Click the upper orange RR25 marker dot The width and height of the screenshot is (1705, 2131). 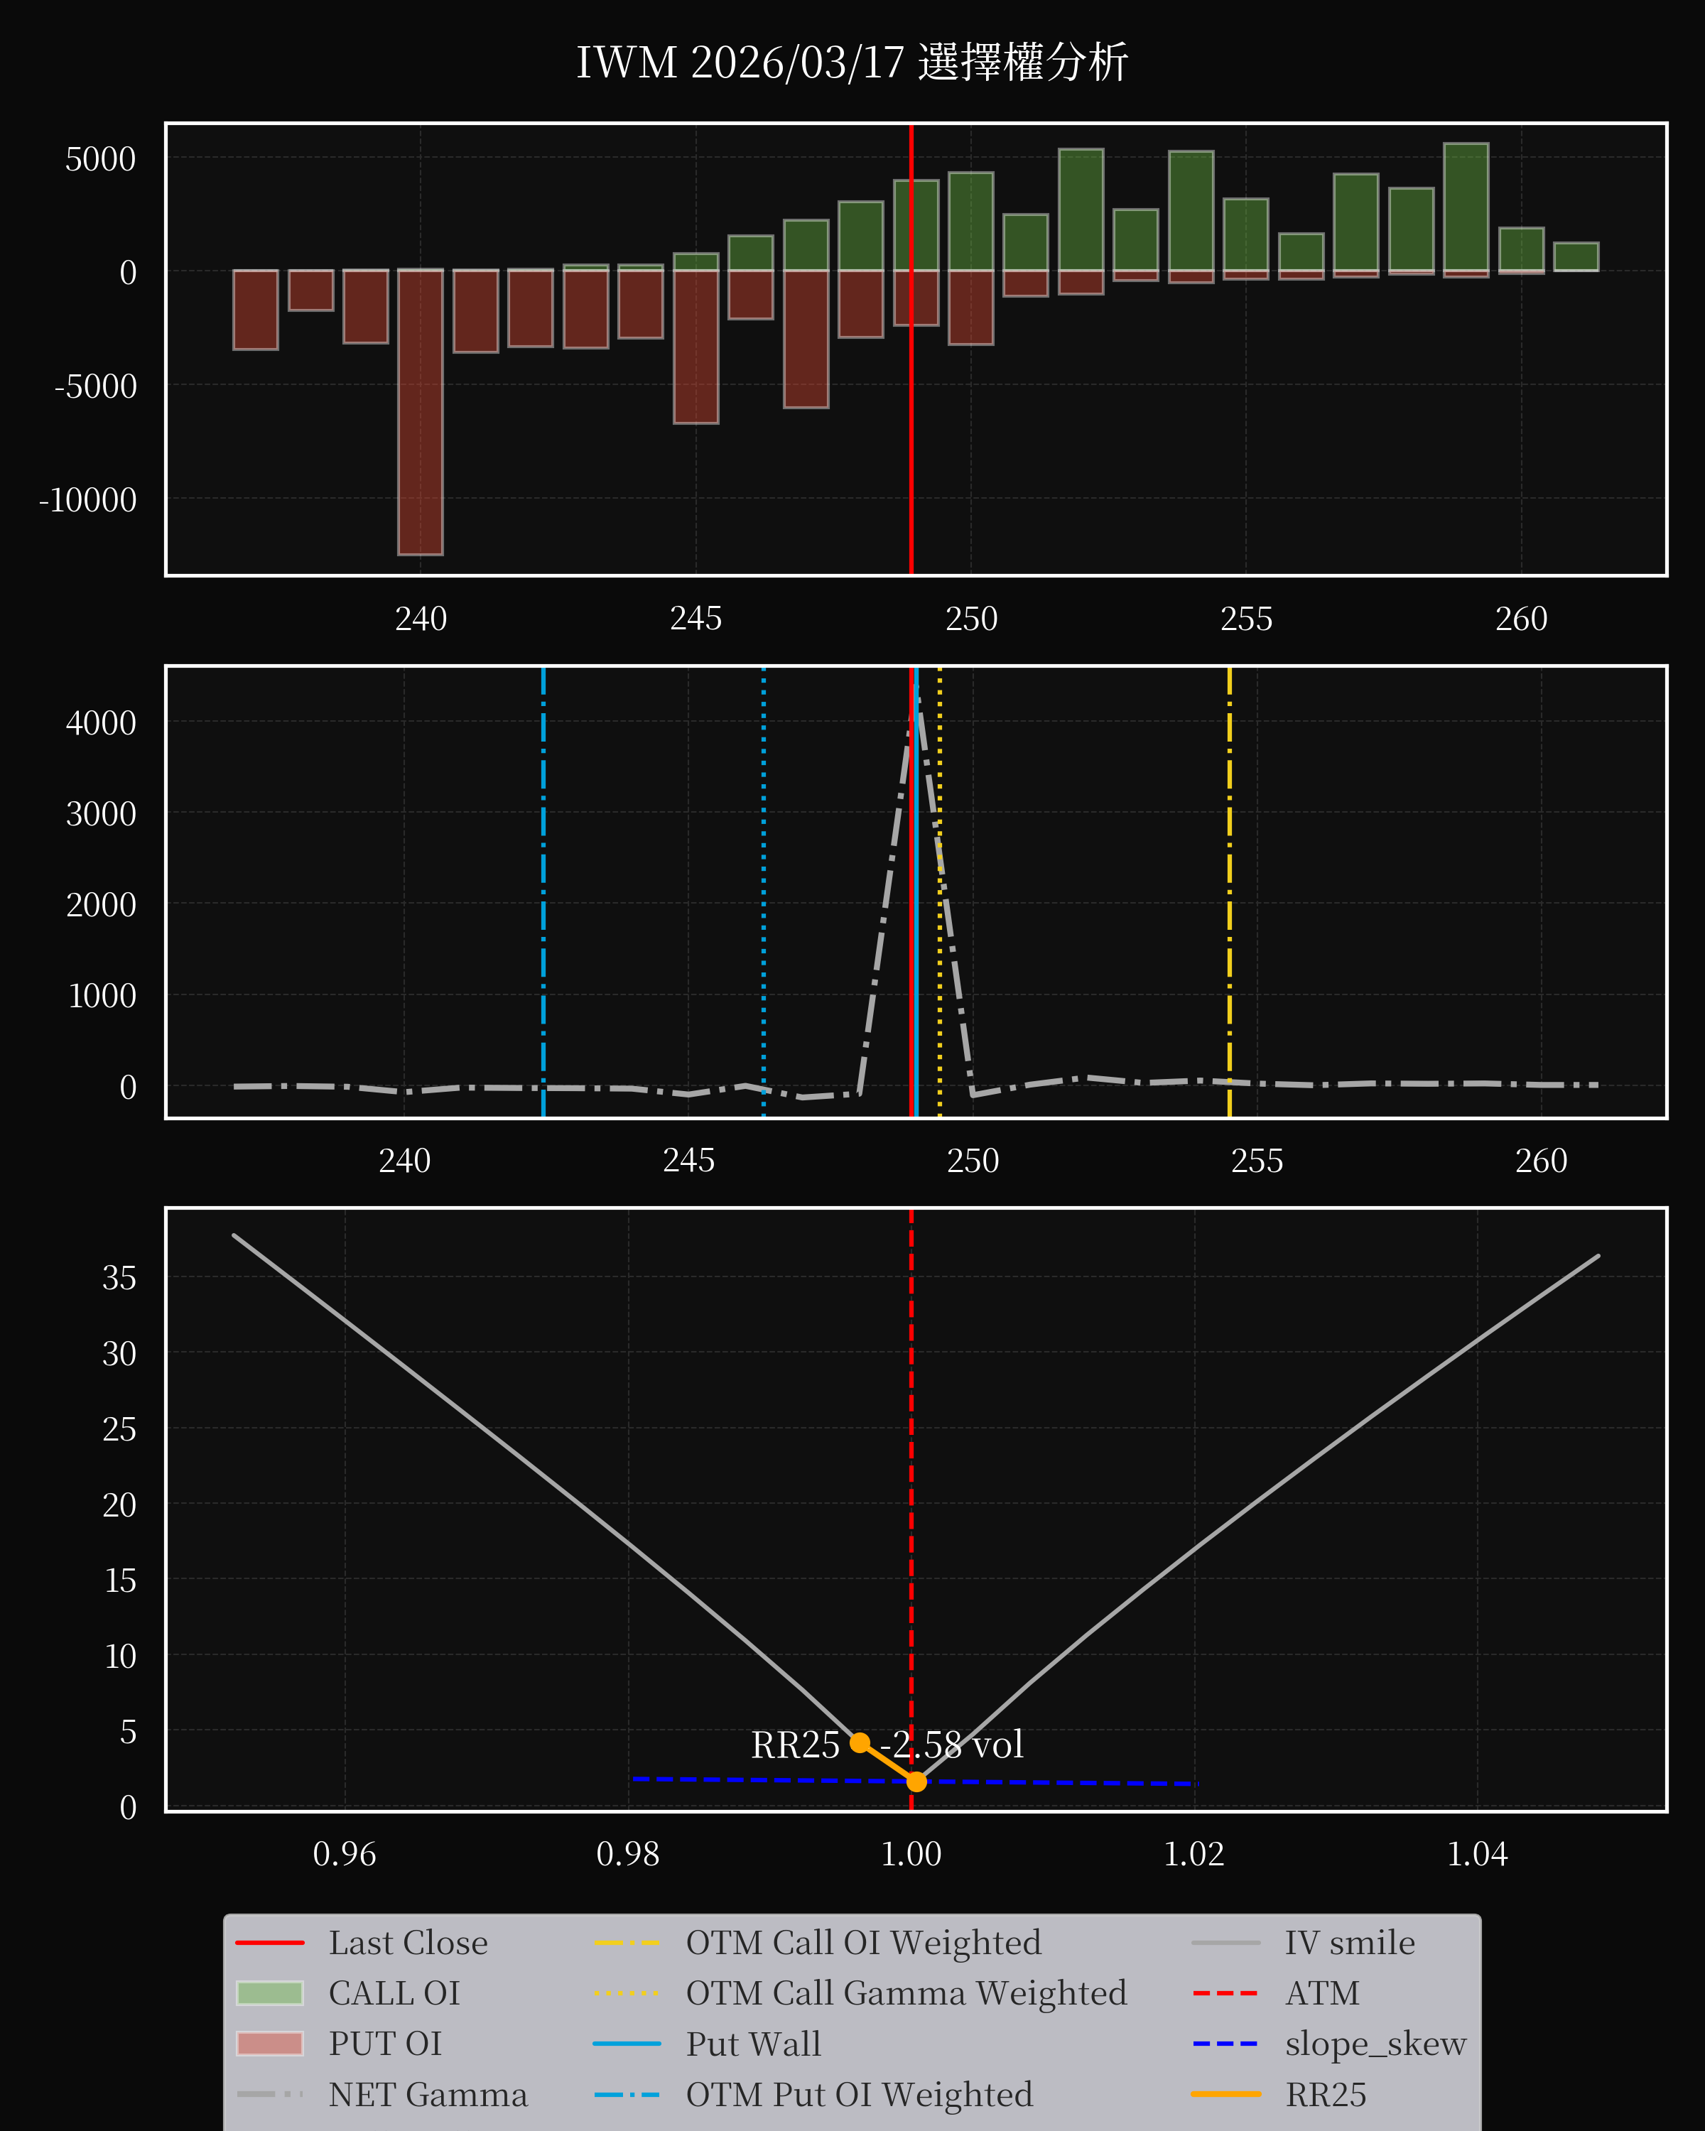coord(860,1742)
